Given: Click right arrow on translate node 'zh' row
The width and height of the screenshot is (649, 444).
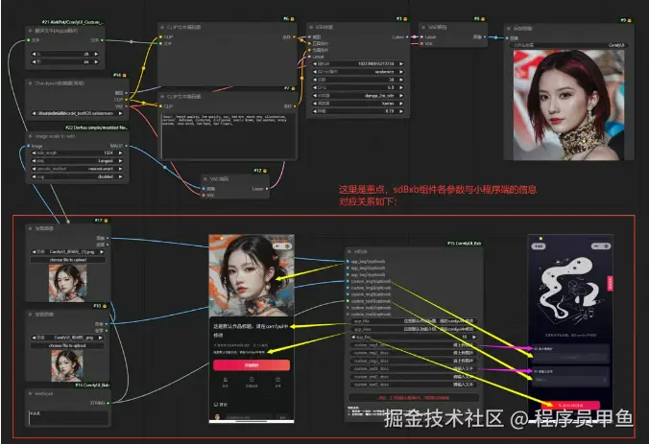Looking at the screenshot, I should (96, 54).
